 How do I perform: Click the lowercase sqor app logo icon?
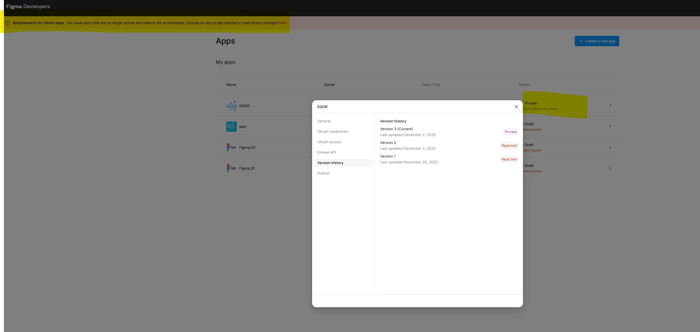coord(231,127)
